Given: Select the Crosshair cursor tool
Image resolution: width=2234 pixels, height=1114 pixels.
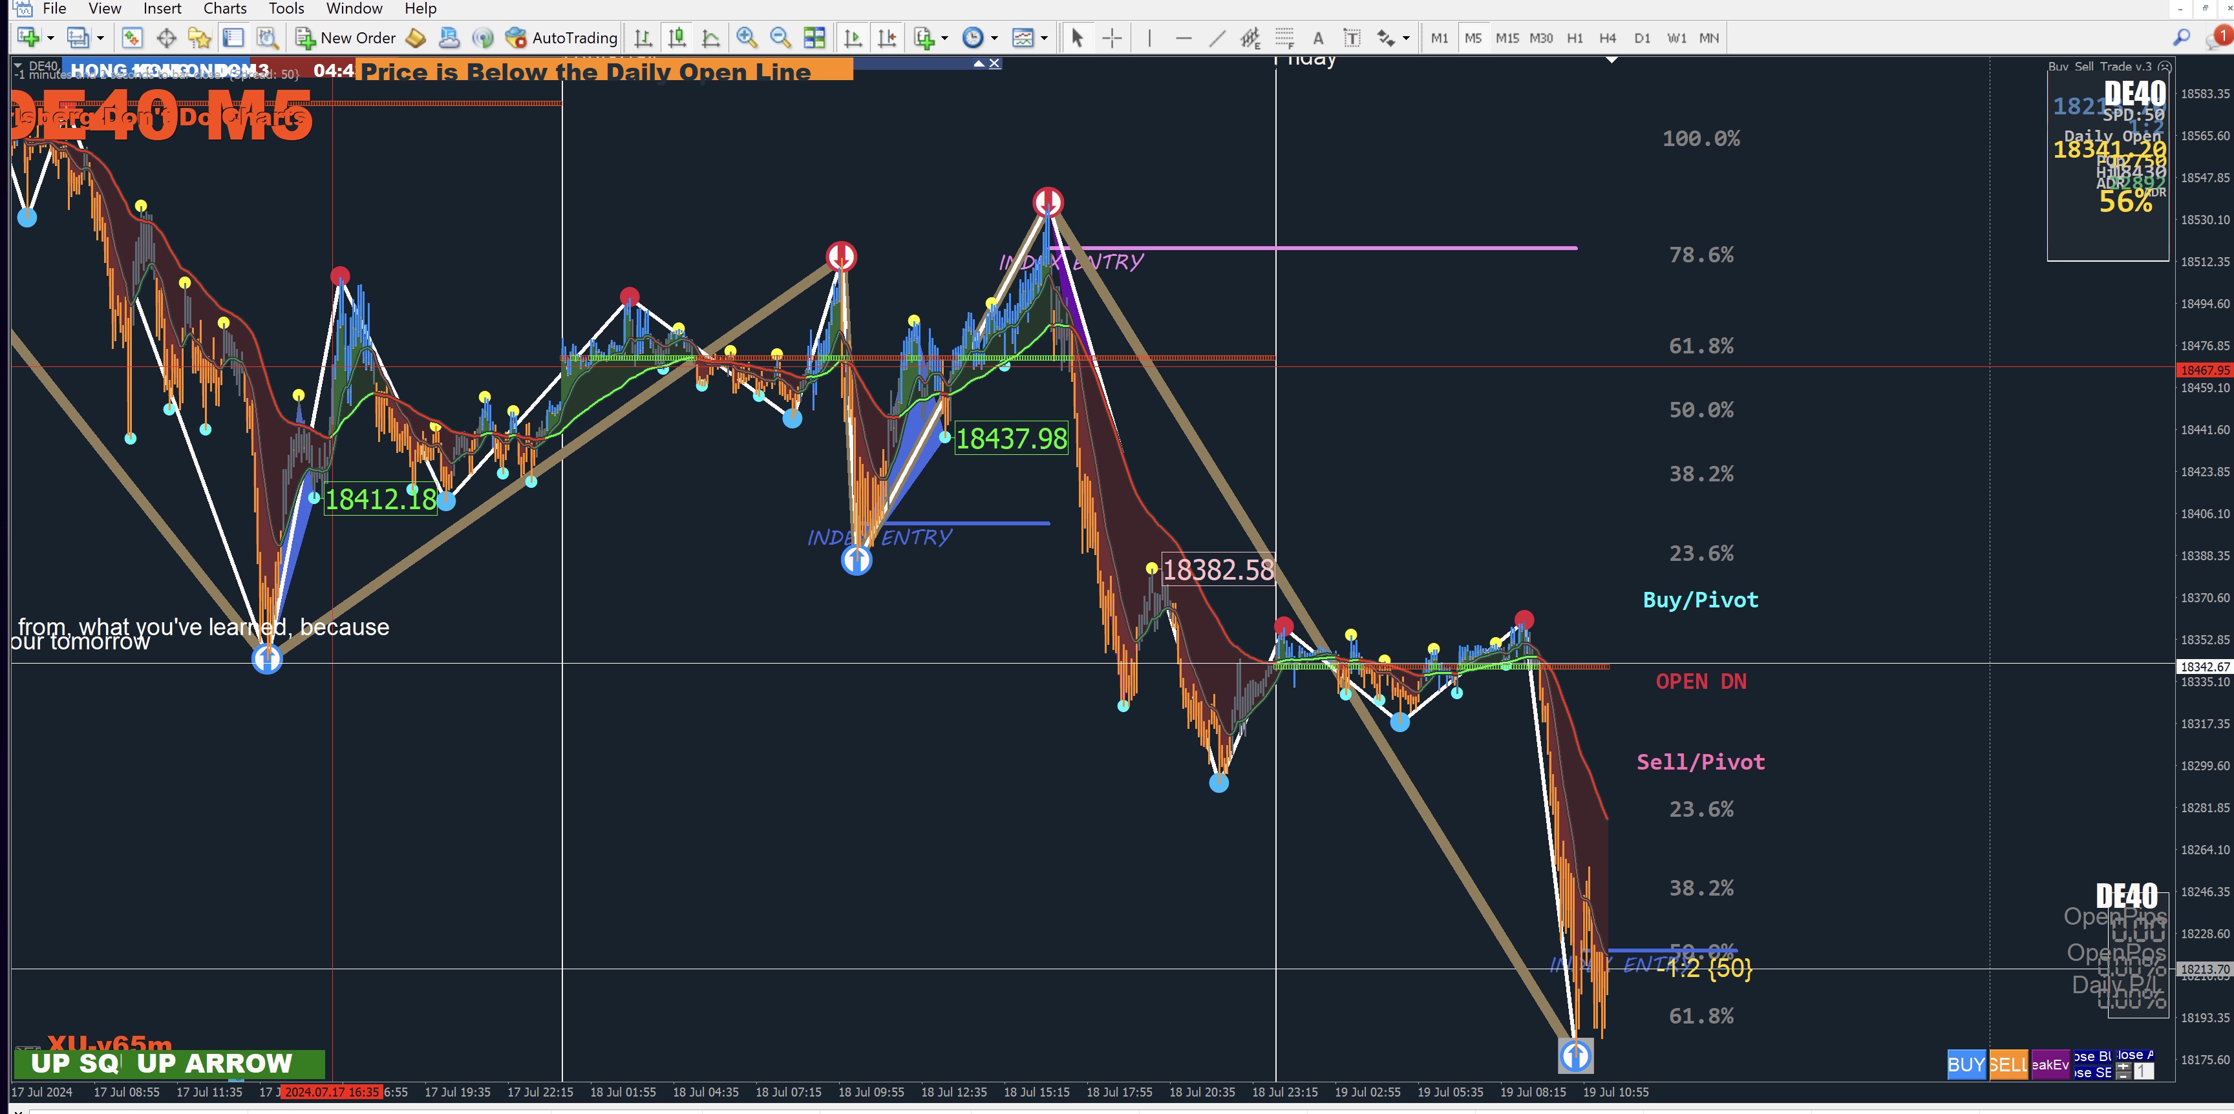Looking at the screenshot, I should tap(1112, 38).
